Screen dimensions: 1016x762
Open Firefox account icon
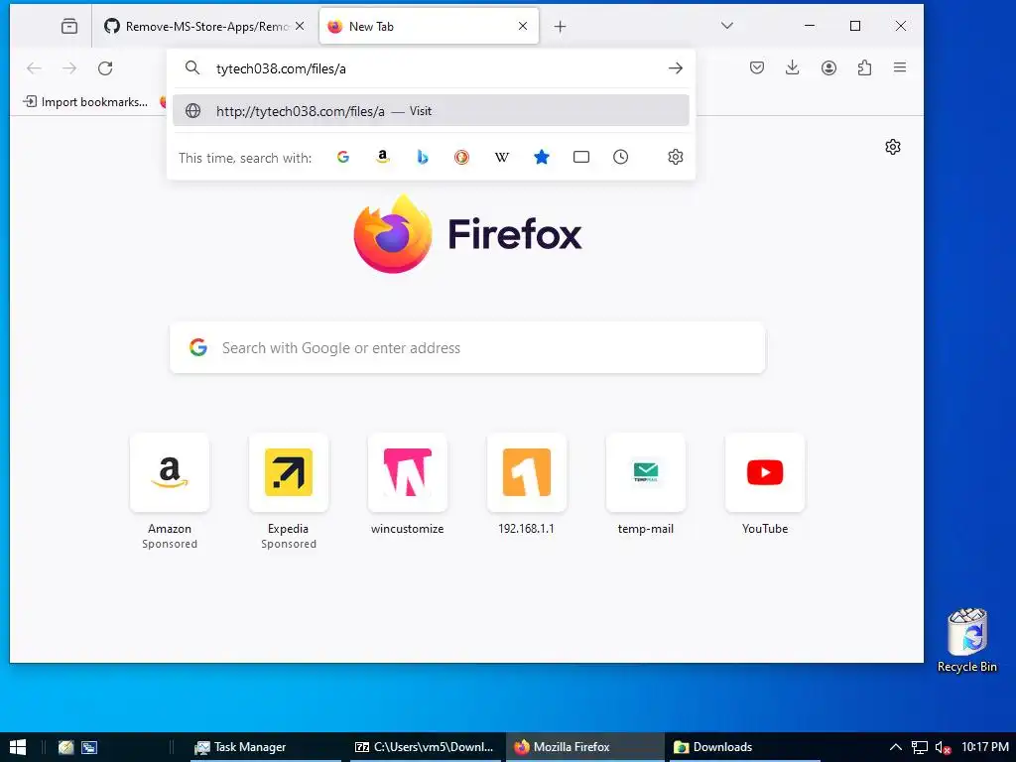click(828, 67)
